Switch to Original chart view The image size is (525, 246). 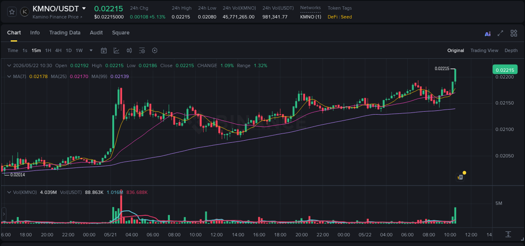pos(456,50)
